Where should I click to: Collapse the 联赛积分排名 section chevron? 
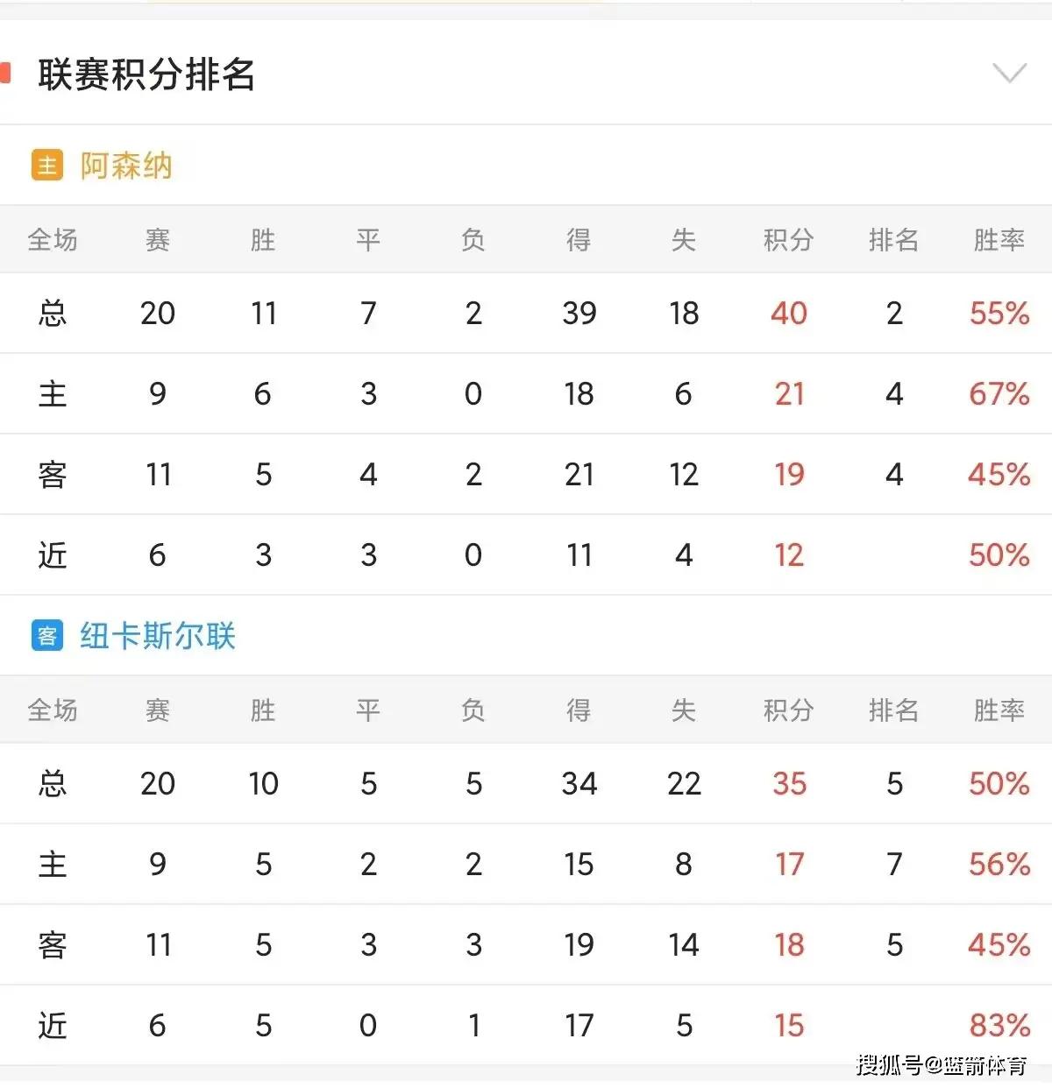coord(1009,73)
